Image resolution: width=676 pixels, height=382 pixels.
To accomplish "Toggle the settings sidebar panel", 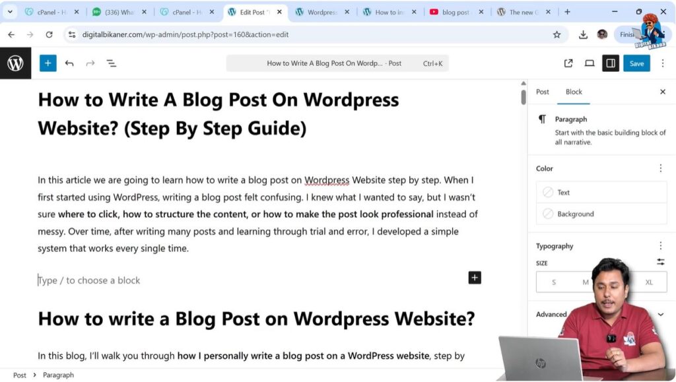I will (x=610, y=63).
